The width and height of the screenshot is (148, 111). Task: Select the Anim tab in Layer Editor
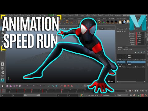[126, 48]
